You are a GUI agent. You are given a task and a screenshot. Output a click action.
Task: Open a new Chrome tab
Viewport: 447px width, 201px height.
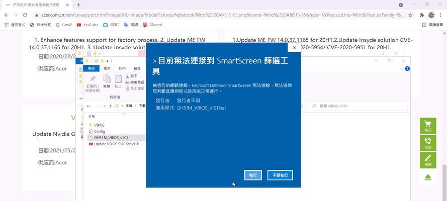point(78,5)
